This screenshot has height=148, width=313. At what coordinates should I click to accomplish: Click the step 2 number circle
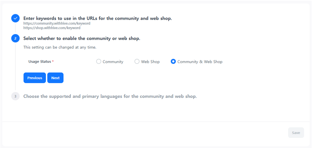(x=15, y=38)
